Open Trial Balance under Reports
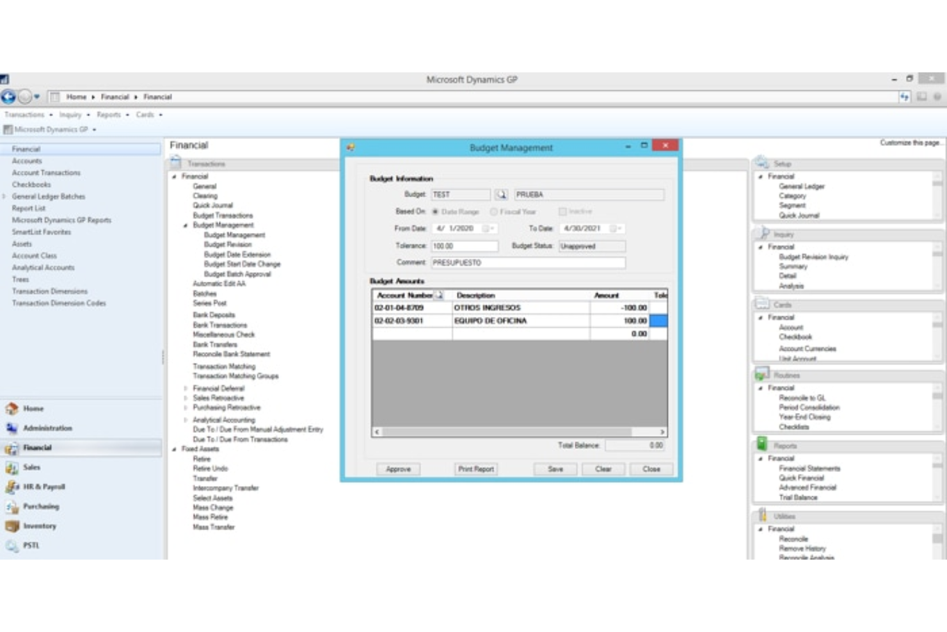 798,498
